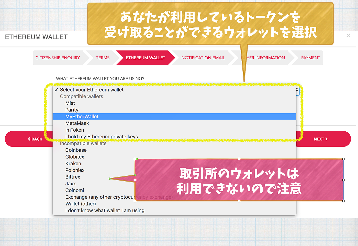Go to the Citizenship Enquiry step
Viewport: 358px width, 246px height.
[58, 58]
